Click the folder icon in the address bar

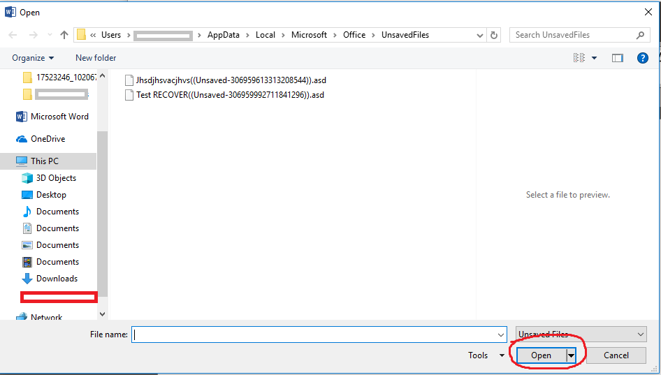tap(81, 34)
